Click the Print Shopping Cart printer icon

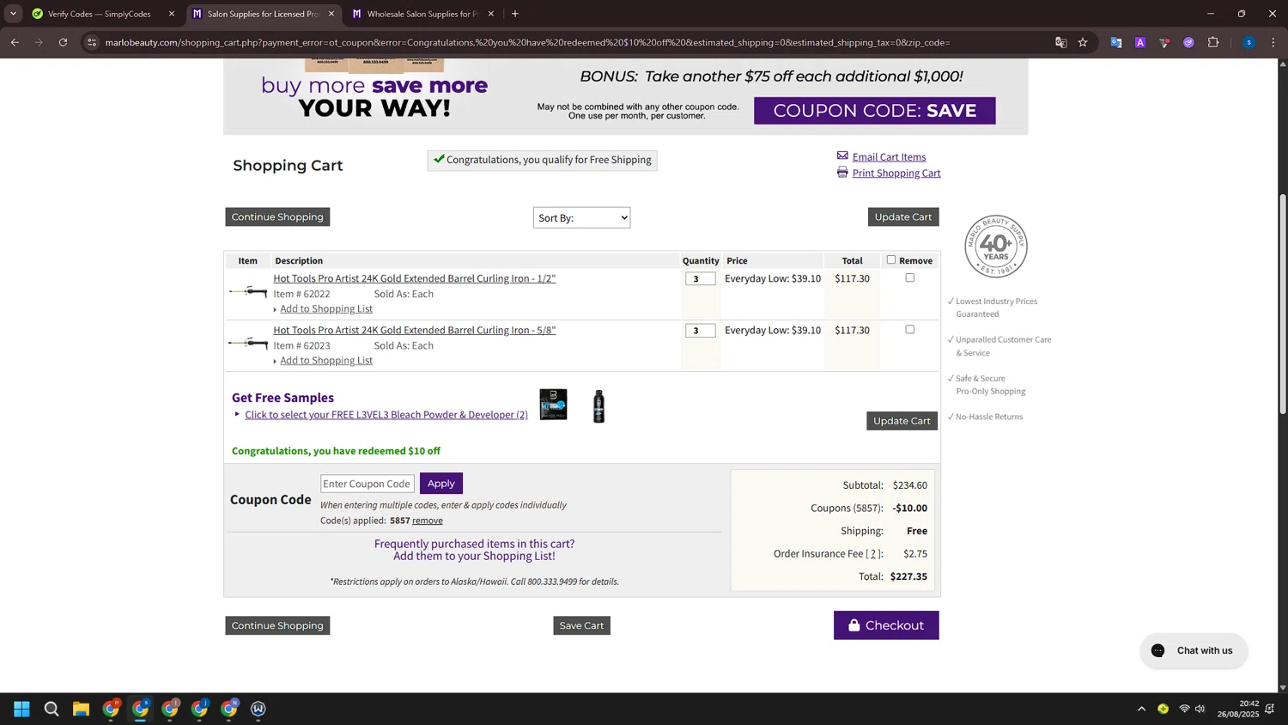(x=842, y=172)
